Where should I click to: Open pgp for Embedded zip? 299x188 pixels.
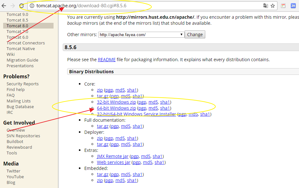click(109, 180)
